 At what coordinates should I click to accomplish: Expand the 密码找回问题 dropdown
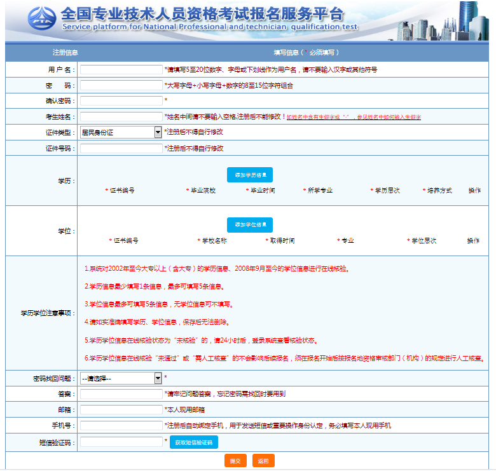pos(121,378)
